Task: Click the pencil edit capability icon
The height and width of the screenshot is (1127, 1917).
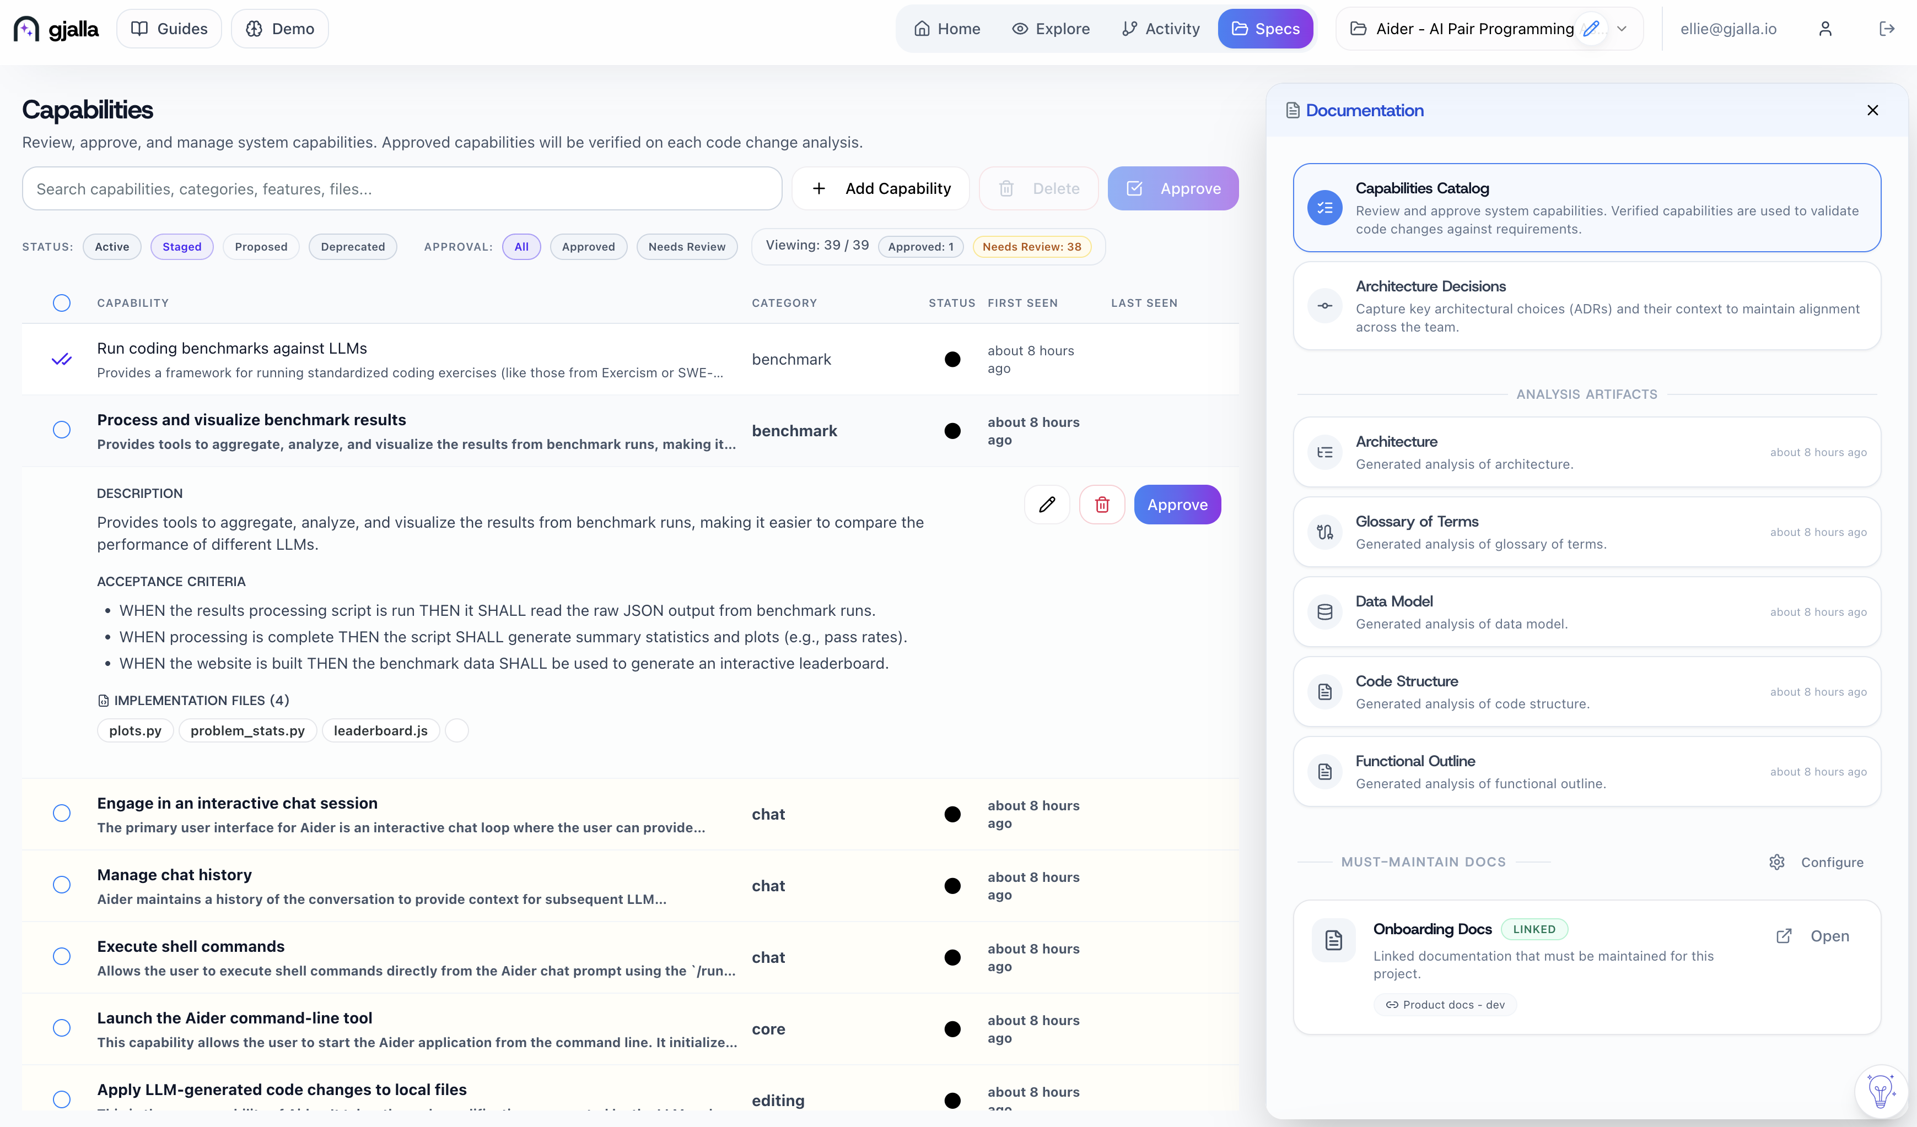Action: tap(1047, 504)
